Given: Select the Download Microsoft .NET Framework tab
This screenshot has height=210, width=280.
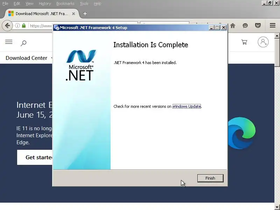Looking at the screenshot, I should pos(42,14).
